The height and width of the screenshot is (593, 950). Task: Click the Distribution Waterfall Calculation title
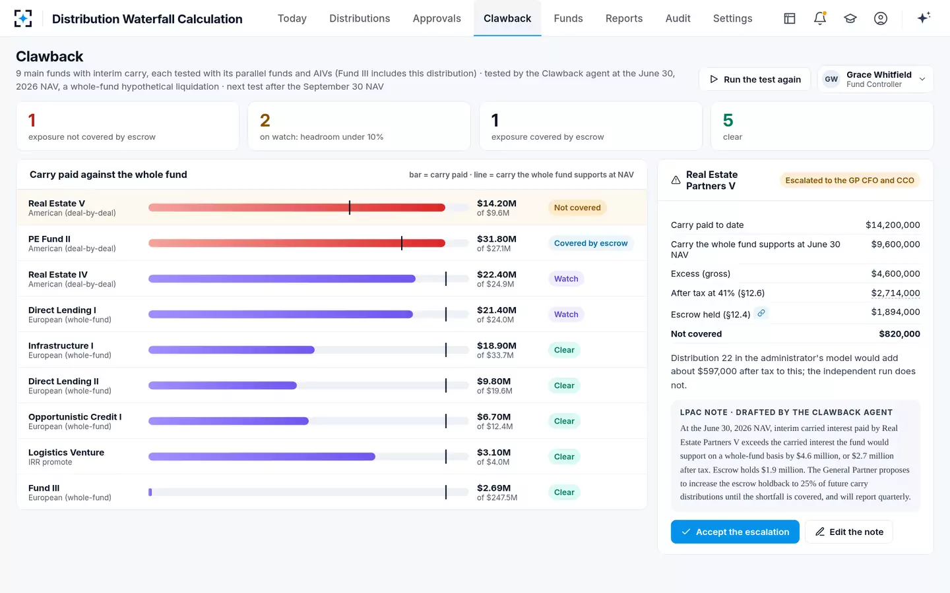(x=147, y=19)
